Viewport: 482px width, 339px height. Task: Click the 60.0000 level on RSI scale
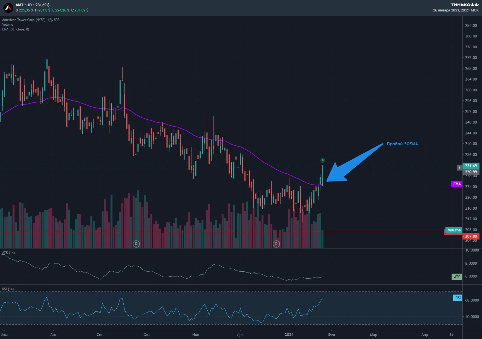472,300
